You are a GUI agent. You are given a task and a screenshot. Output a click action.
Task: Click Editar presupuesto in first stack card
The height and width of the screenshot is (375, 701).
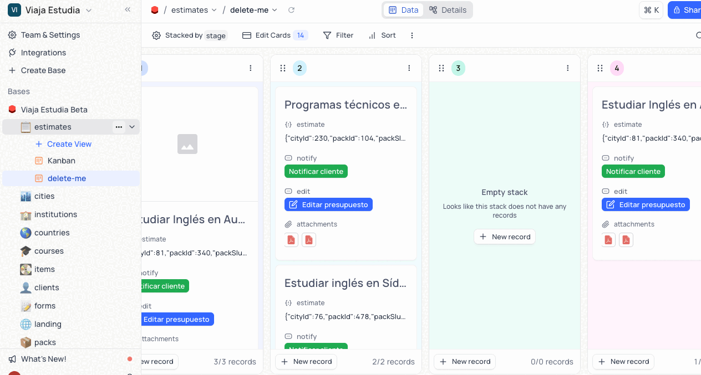coord(176,319)
